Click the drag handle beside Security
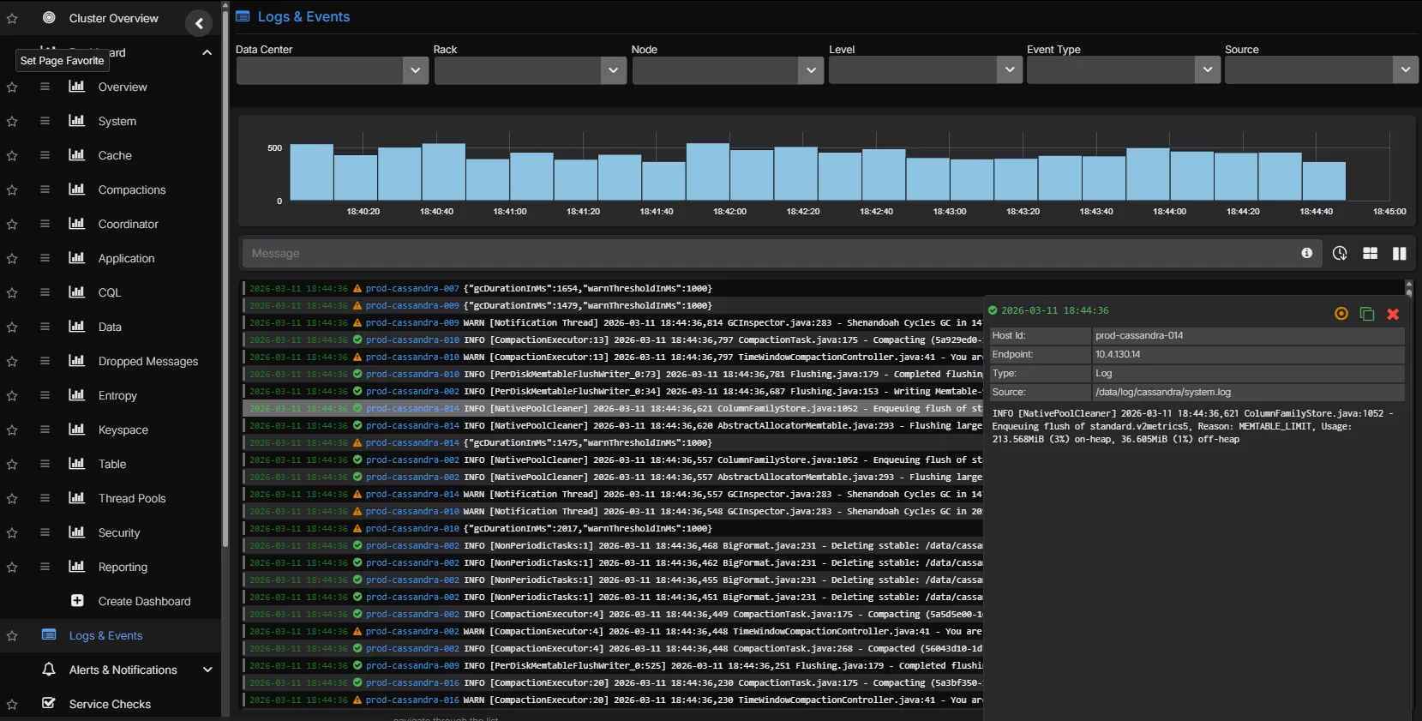Image resolution: width=1422 pixels, height=721 pixels. click(x=45, y=532)
